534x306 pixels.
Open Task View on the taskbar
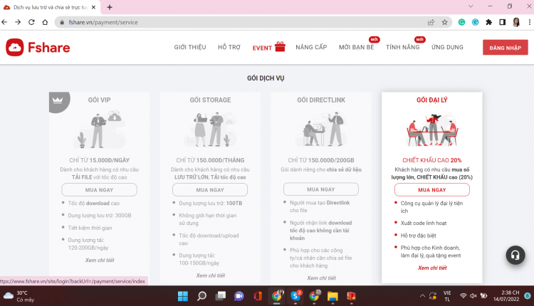220,296
